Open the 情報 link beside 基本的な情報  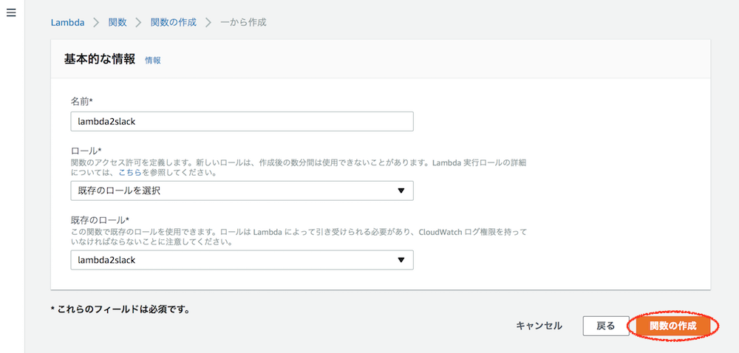click(153, 61)
